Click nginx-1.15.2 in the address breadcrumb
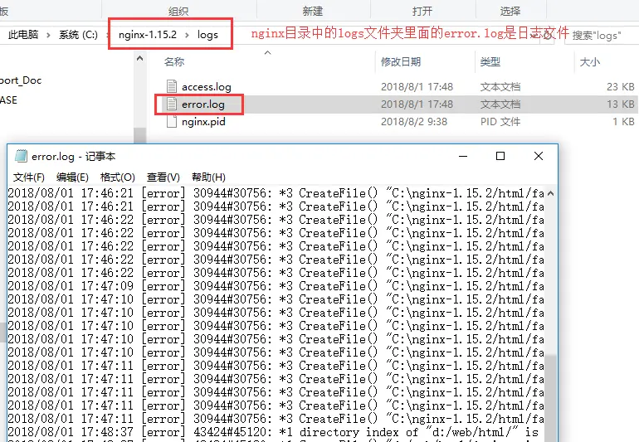This screenshot has width=639, height=442. click(x=148, y=35)
